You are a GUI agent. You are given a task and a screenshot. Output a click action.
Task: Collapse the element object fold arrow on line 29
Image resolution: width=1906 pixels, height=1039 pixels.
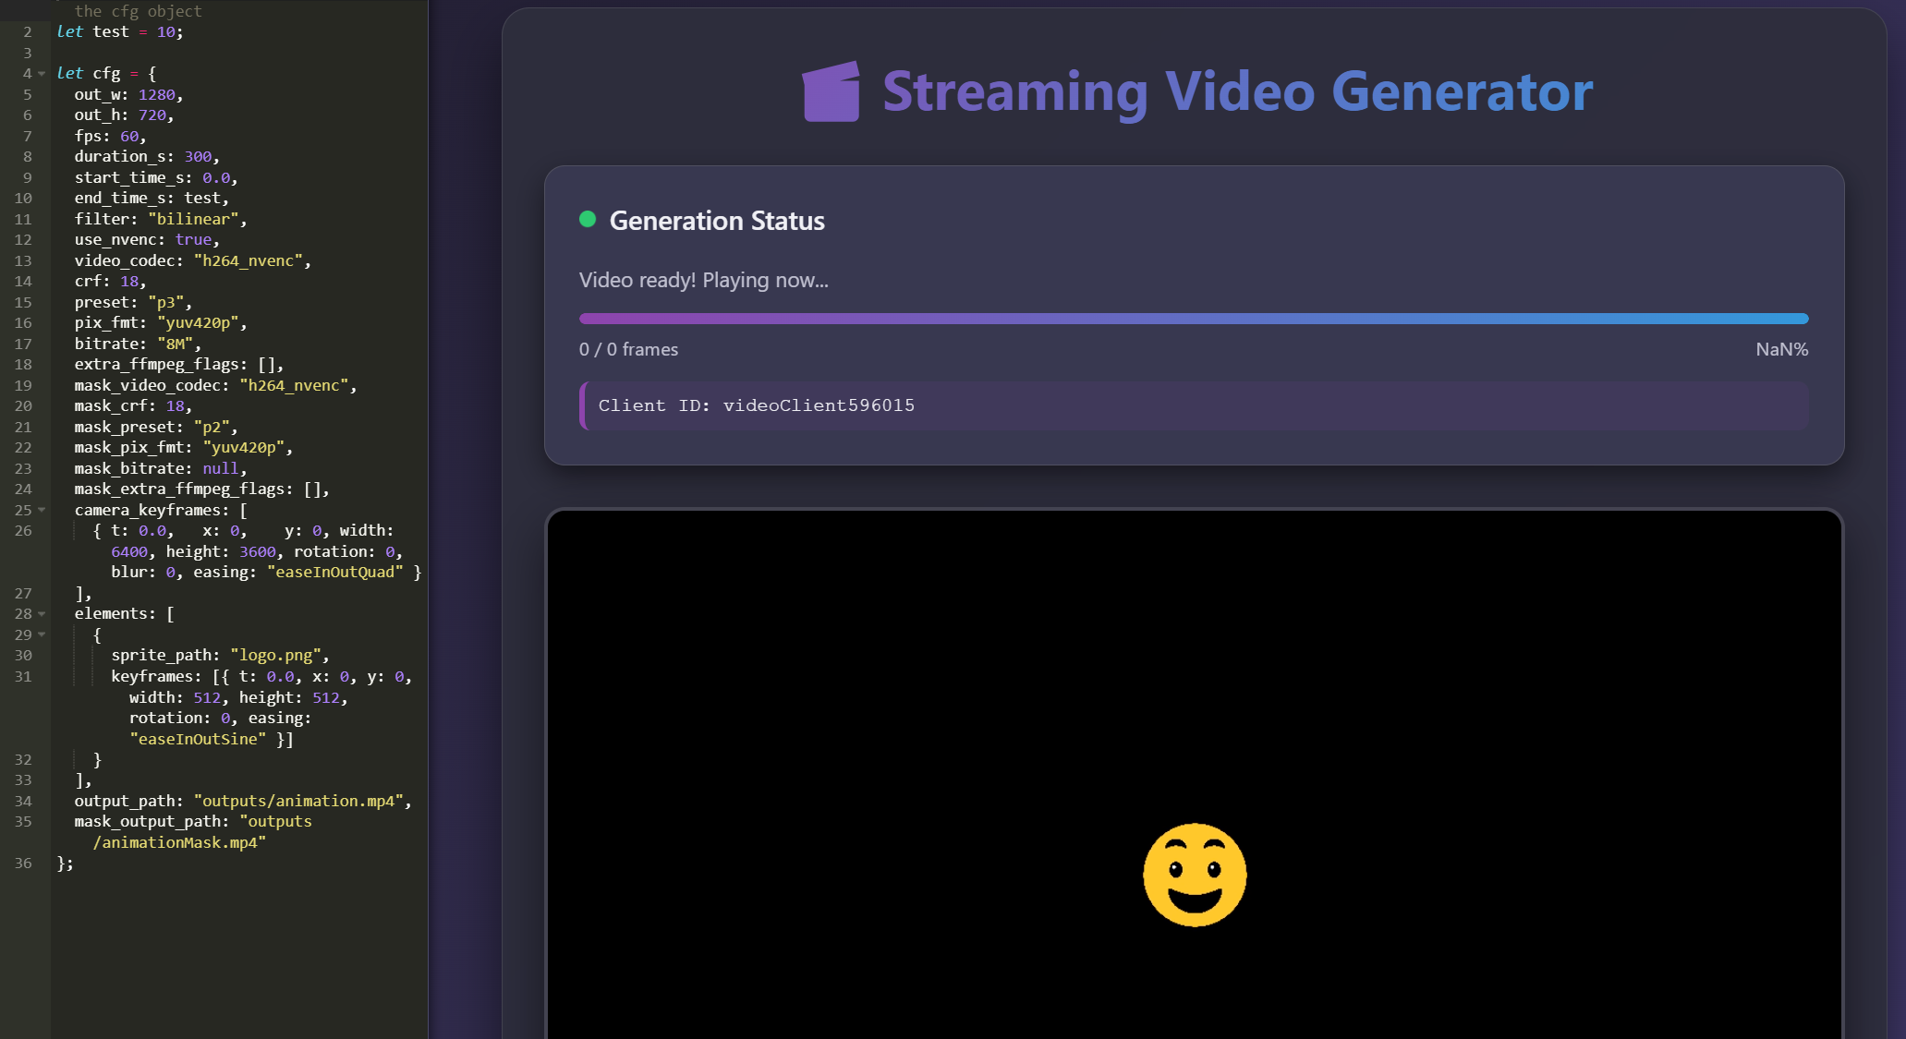(42, 634)
